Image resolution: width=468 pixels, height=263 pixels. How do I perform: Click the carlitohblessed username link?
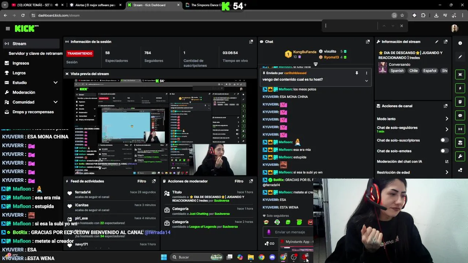pyautogui.click(x=295, y=73)
